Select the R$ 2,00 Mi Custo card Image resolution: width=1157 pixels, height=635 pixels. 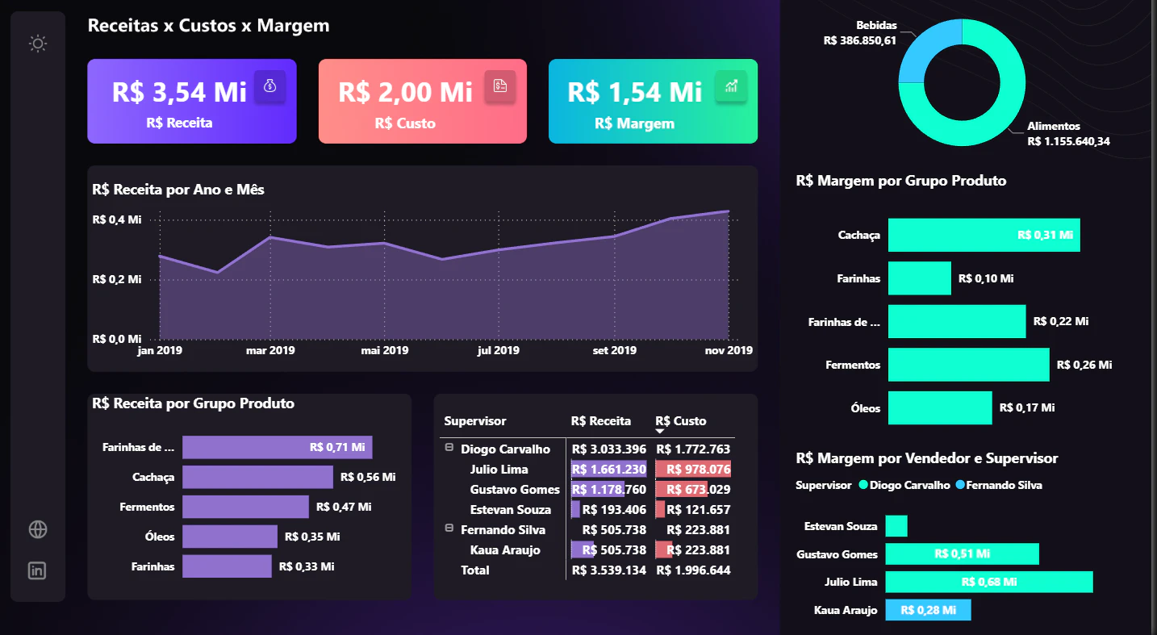pyautogui.click(x=423, y=101)
